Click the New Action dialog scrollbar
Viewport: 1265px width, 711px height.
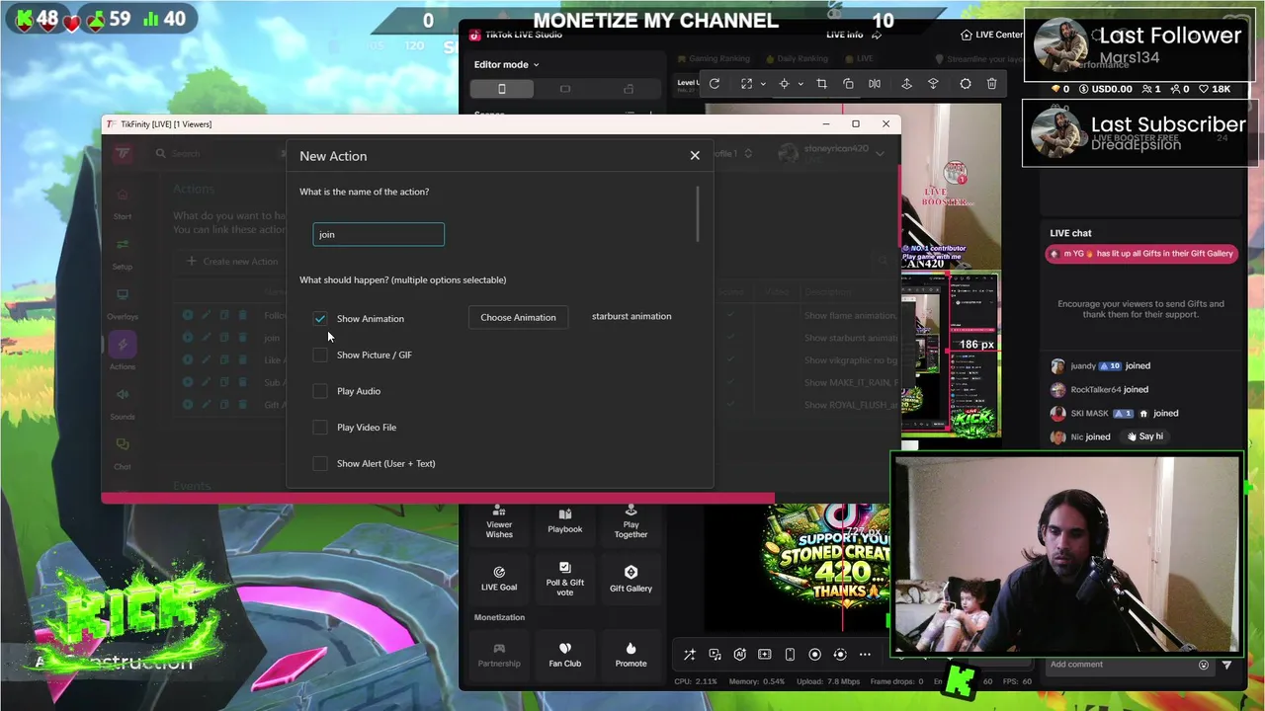(698, 214)
